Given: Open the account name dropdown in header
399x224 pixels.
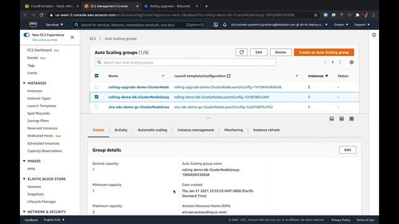Looking at the screenshot, I should tap(279, 25).
